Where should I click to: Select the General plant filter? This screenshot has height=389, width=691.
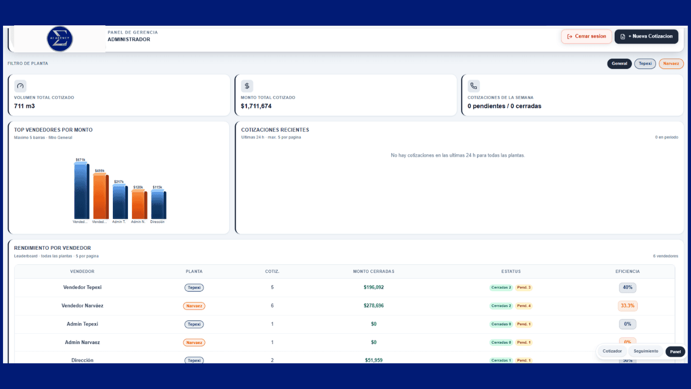tap(619, 64)
